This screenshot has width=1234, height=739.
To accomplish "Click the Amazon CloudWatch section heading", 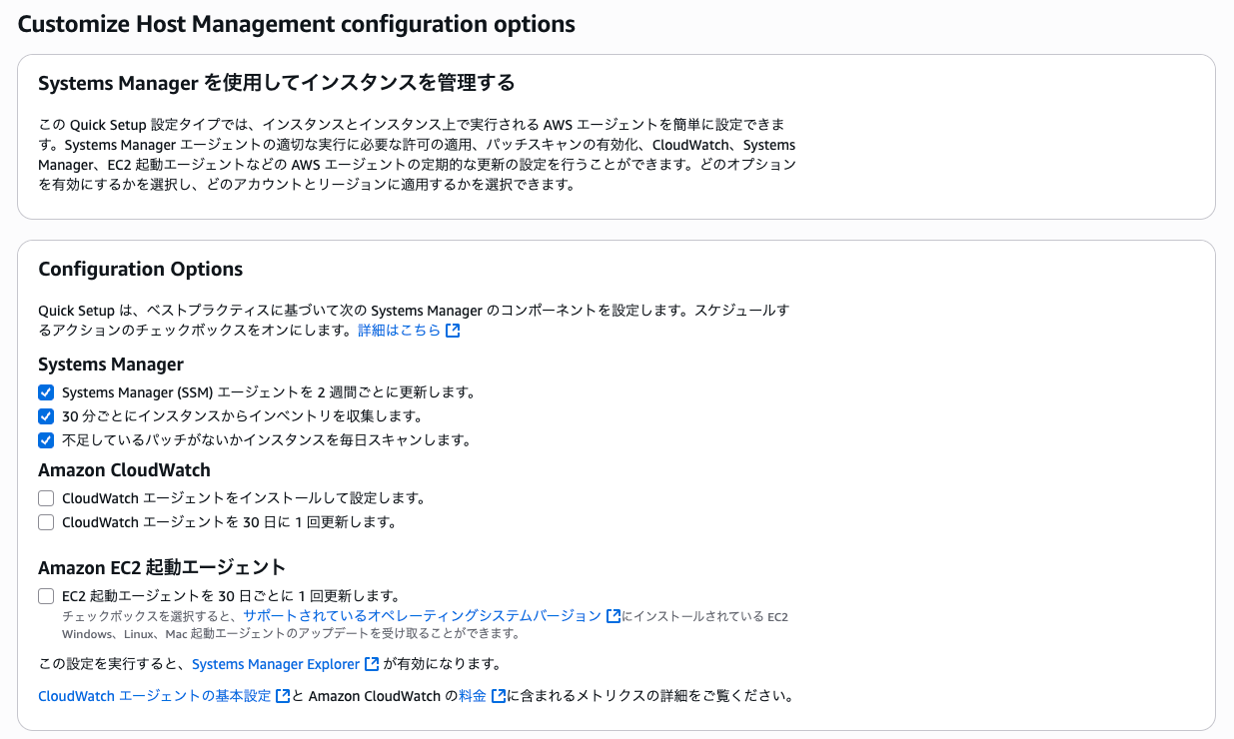I will pyautogui.click(x=125, y=470).
